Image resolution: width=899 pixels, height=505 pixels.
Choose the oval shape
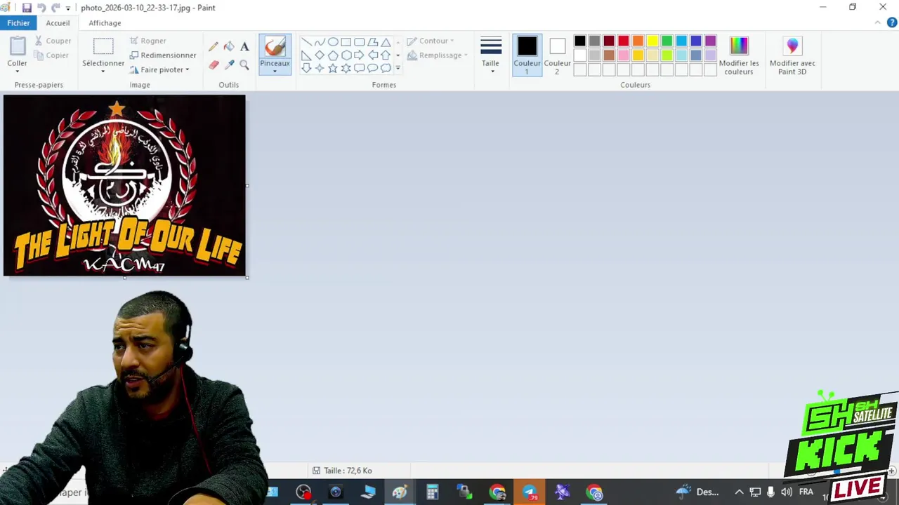pyautogui.click(x=333, y=42)
